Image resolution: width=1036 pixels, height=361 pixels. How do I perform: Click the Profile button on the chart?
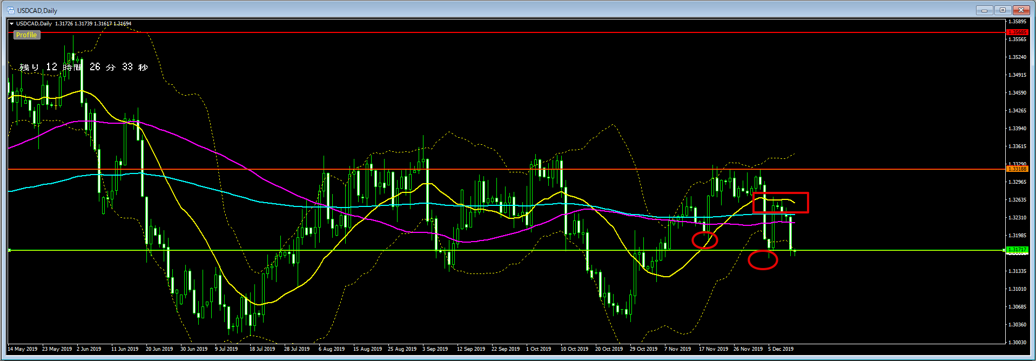(26, 35)
